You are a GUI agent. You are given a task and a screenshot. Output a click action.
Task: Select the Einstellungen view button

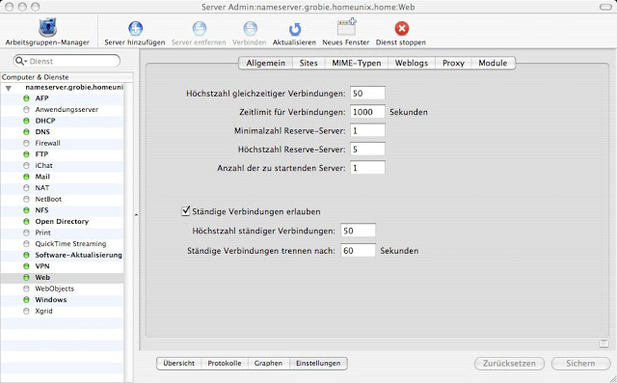pyautogui.click(x=318, y=364)
